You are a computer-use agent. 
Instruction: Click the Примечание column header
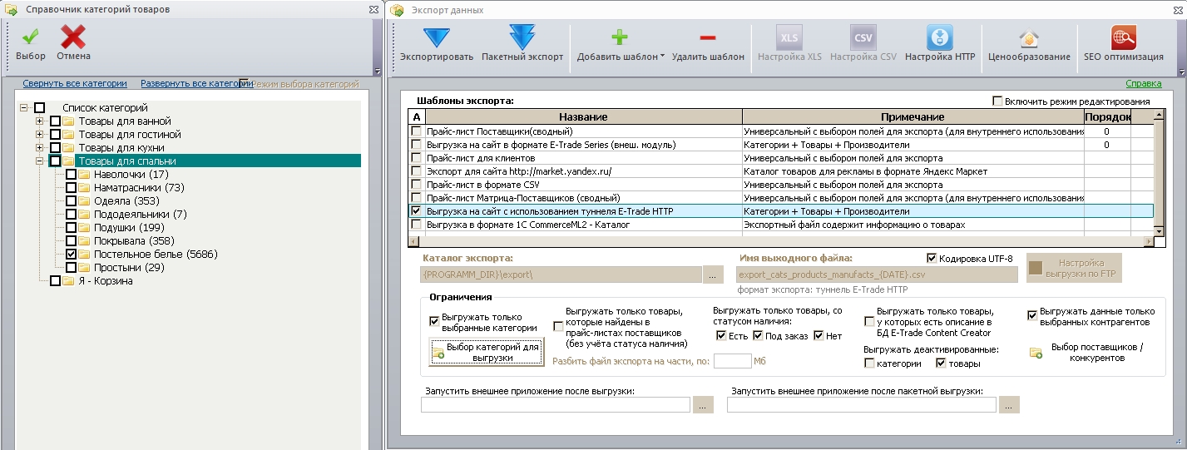point(913,117)
